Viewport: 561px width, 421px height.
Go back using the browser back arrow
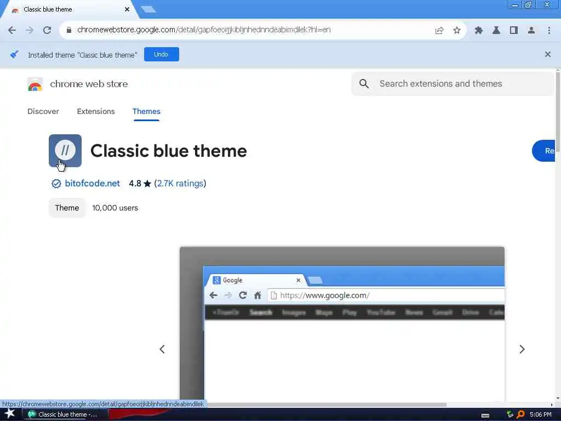click(x=12, y=30)
